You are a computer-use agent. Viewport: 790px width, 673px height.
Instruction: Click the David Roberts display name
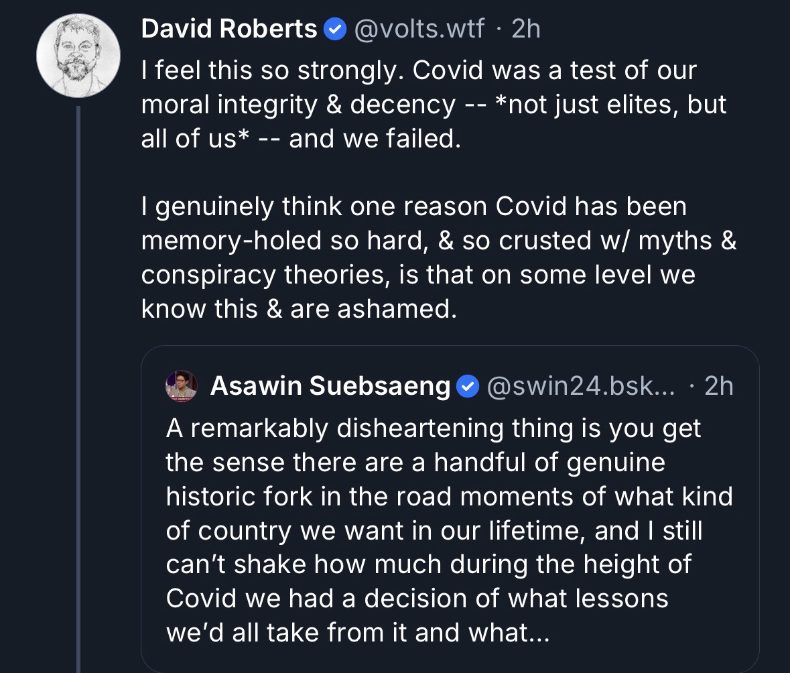pos(230,29)
